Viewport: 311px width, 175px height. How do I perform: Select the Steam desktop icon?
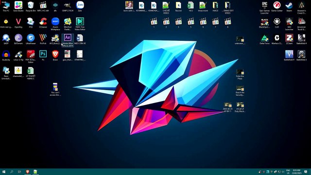pyautogui.click(x=289, y=6)
